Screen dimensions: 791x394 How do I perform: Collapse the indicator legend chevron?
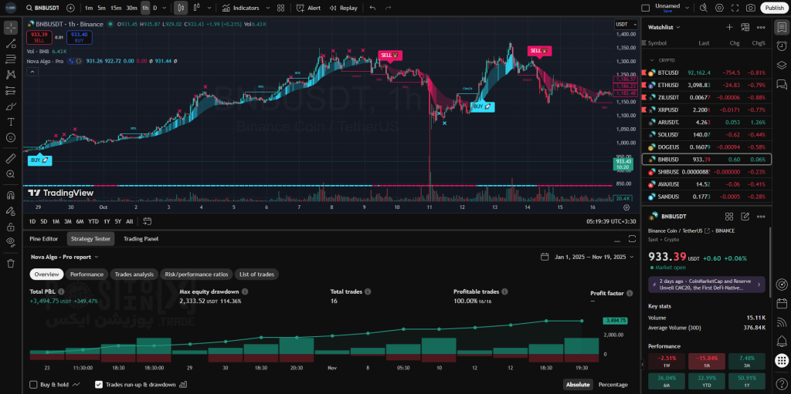pyautogui.click(x=32, y=72)
